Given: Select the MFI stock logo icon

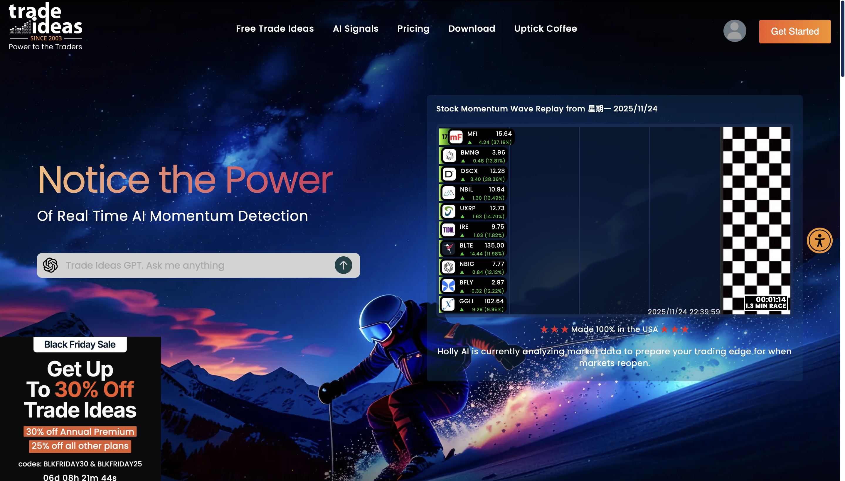Looking at the screenshot, I should [456, 137].
